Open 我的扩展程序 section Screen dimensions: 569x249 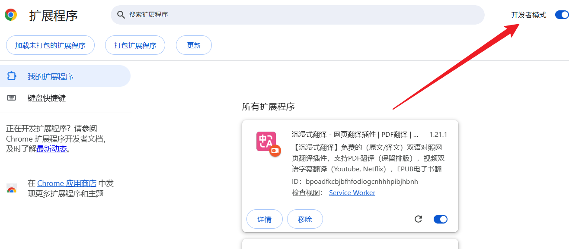click(x=65, y=76)
